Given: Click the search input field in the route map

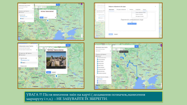Looking at the screenshot, I should coord(123,46).
